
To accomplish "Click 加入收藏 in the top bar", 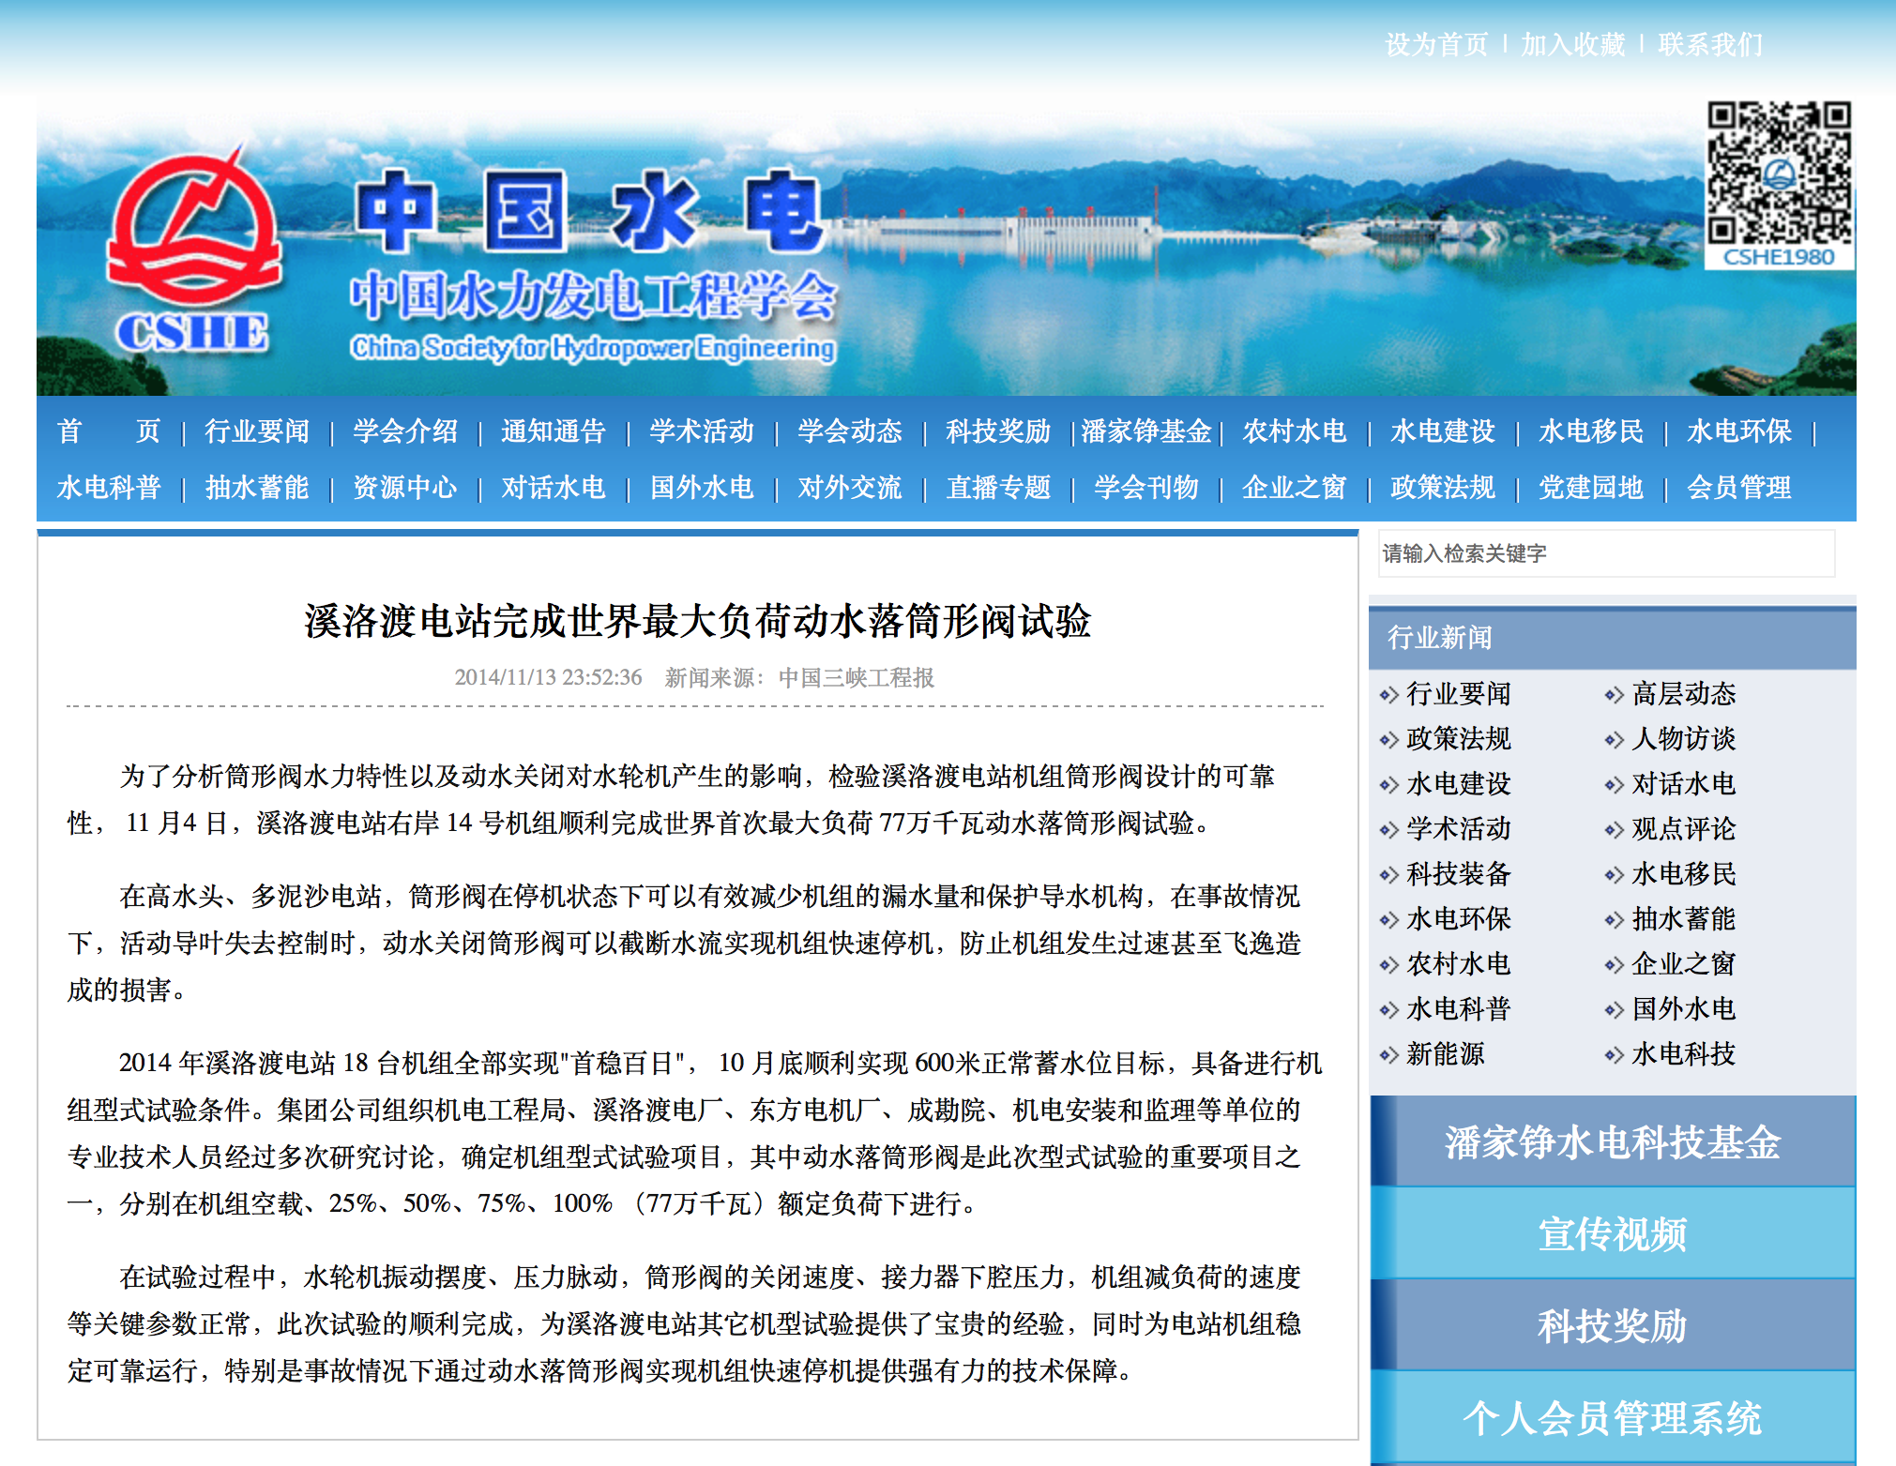I will 1572,44.
